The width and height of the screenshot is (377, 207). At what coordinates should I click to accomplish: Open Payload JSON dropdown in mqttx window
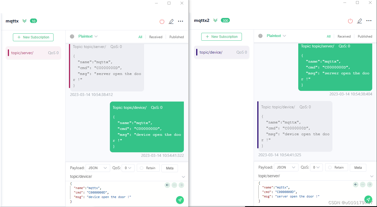pos(98,168)
